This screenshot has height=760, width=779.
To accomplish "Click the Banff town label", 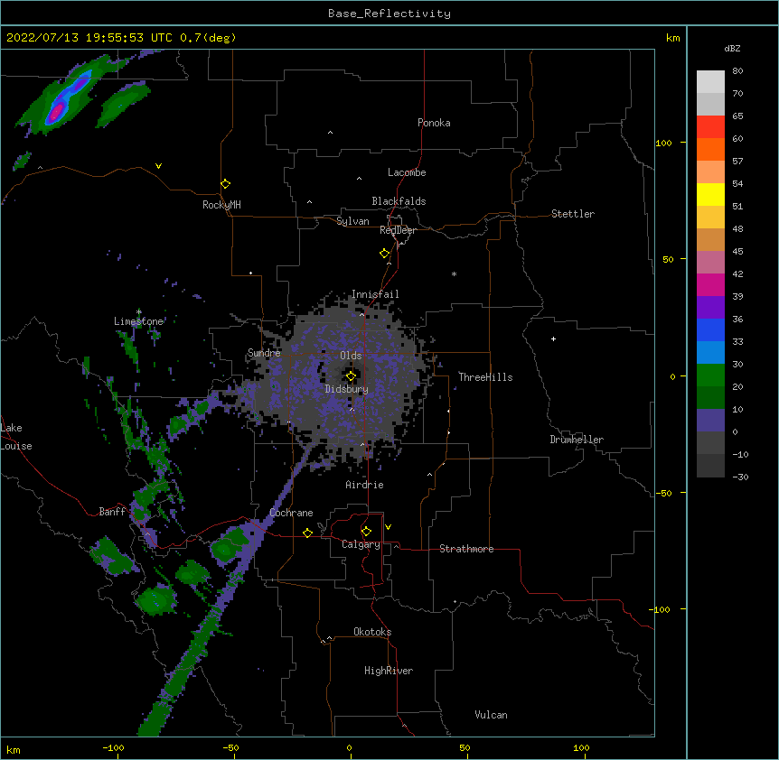I will (x=112, y=512).
